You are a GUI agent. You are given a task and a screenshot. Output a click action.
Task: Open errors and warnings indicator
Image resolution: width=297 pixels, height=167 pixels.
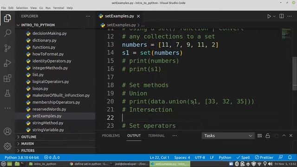tap(52, 157)
